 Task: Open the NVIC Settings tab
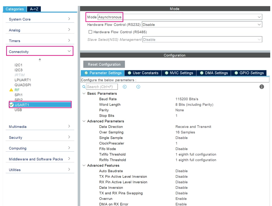coord(179,73)
